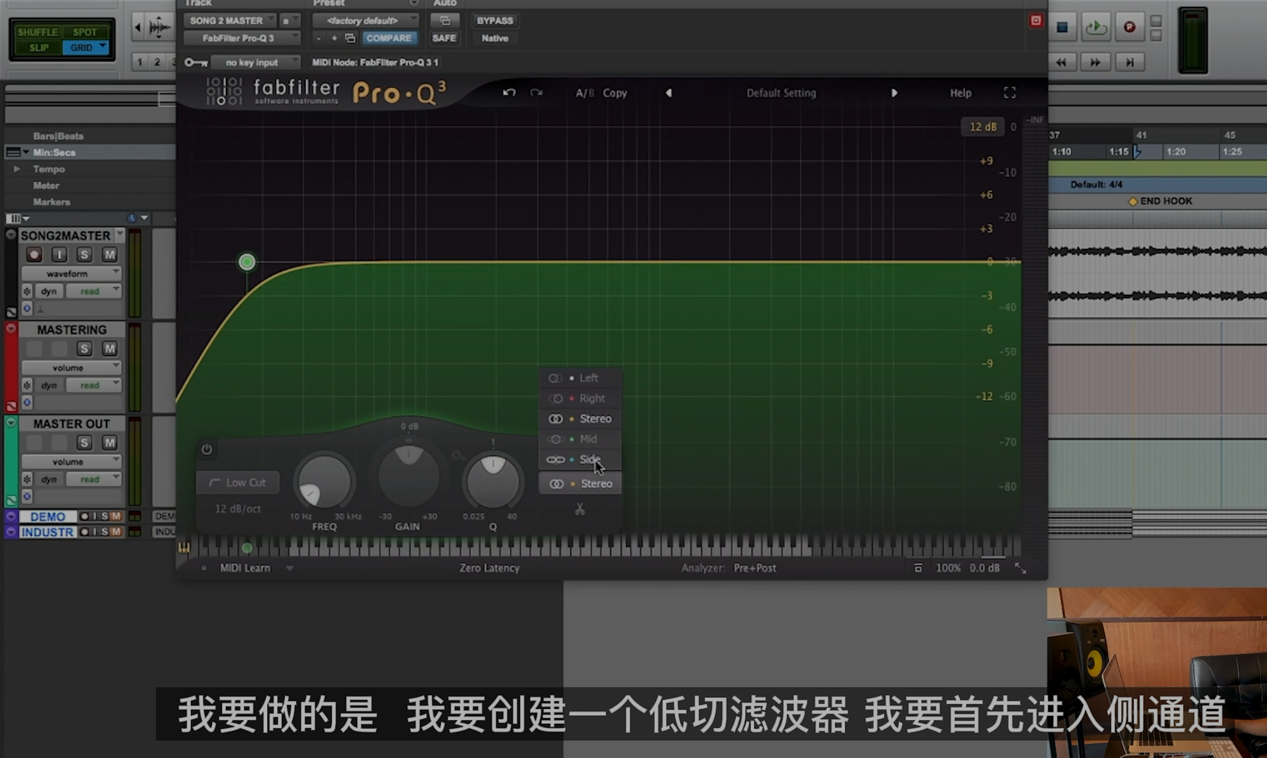
Task: Click the fast forward transport button
Action: click(1095, 62)
